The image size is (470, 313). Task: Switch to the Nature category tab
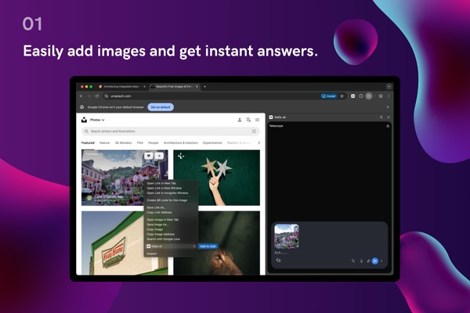[x=105, y=143]
